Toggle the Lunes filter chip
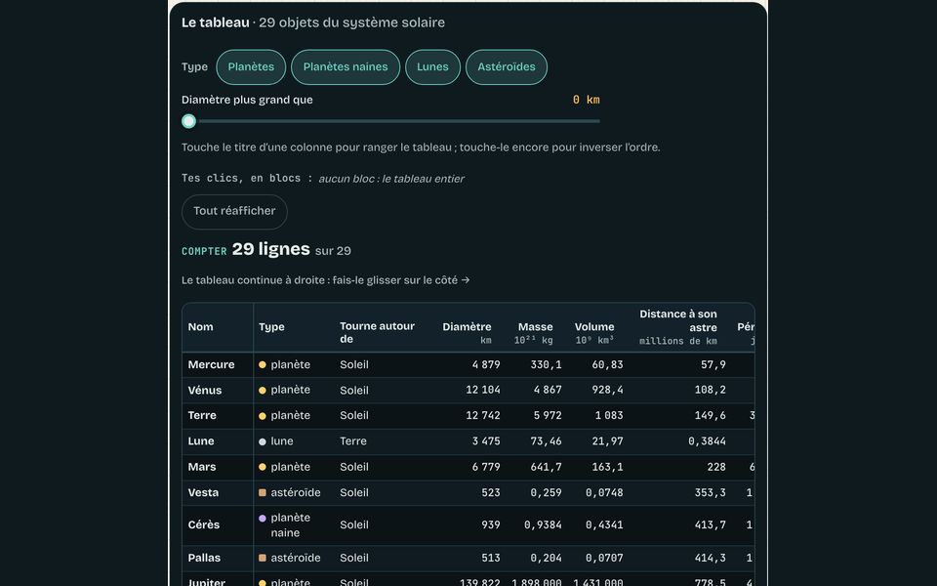 point(432,67)
